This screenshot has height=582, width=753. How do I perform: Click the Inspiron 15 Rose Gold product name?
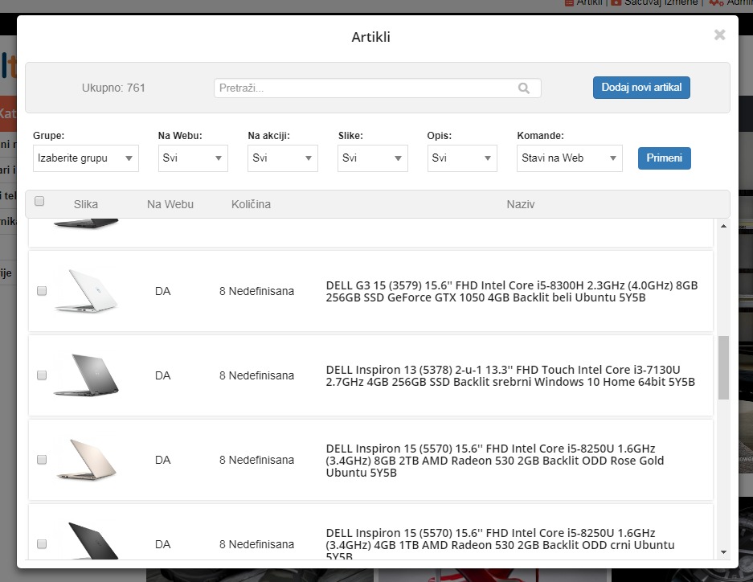495,461
